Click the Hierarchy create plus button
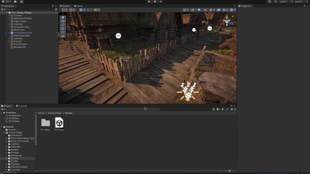This screenshot has width=310, height=174. tap(3, 9)
